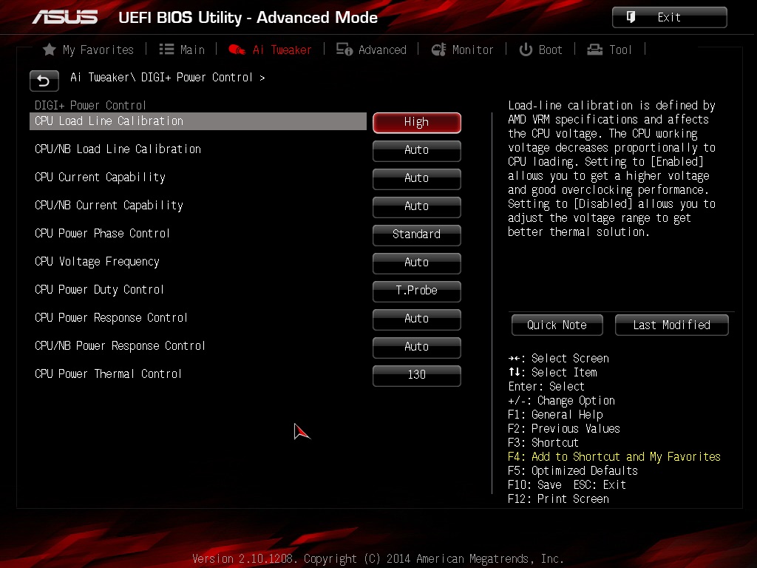
Task: Open CPU Power Duty Control T.Probe dropdown
Action: click(x=417, y=290)
